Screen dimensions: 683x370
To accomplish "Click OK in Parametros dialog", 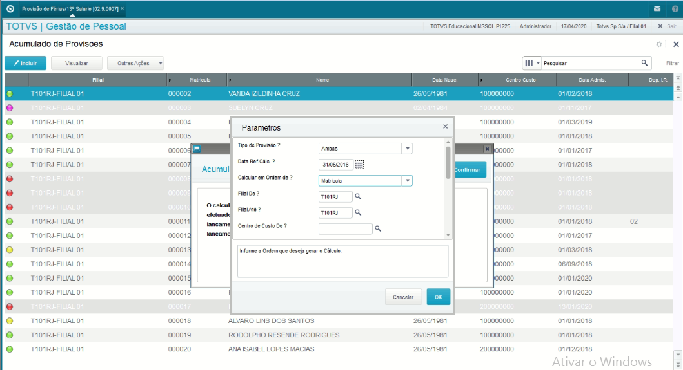I will click(438, 297).
